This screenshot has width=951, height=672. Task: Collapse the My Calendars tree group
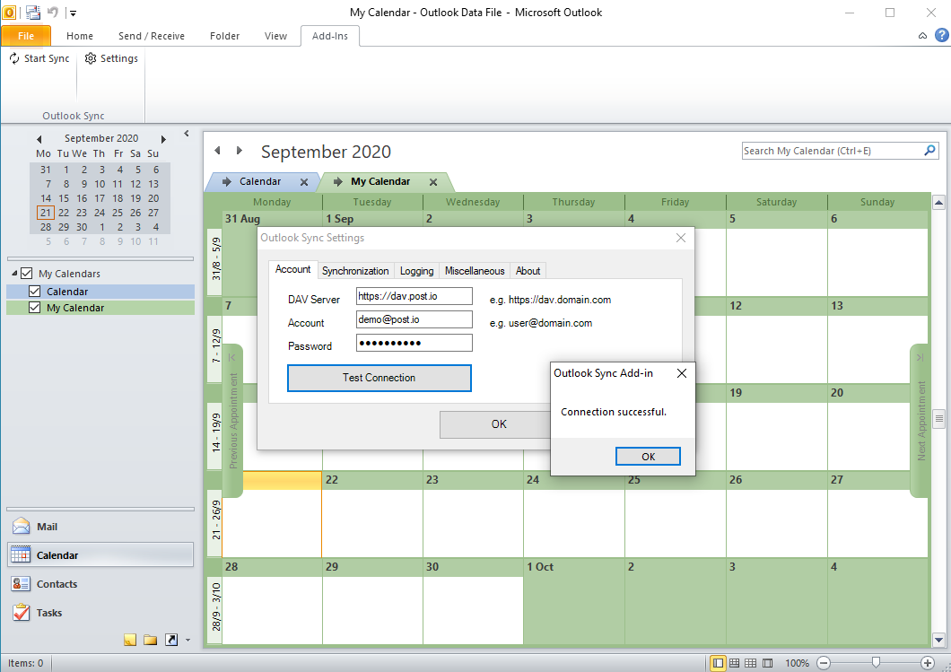pyautogui.click(x=14, y=274)
